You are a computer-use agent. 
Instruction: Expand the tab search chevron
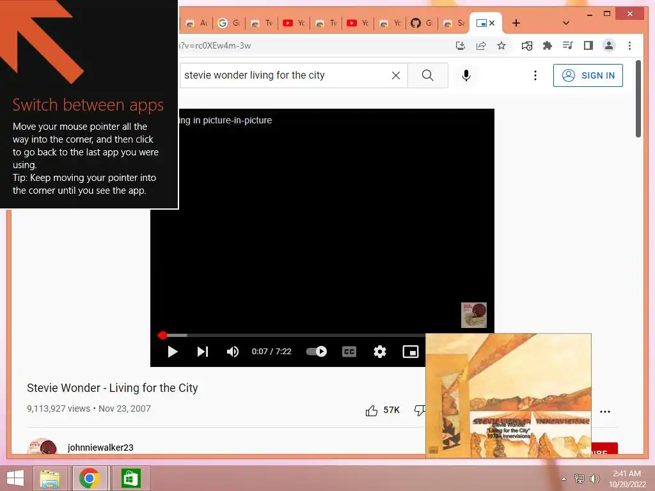(565, 23)
